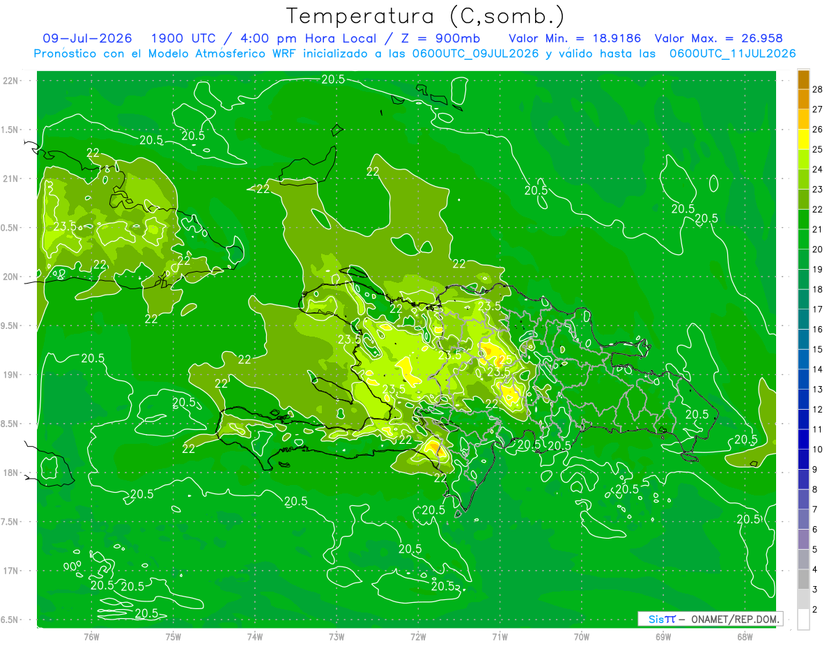
Task: Click the "75W" longitude axis label
Action: tap(173, 636)
